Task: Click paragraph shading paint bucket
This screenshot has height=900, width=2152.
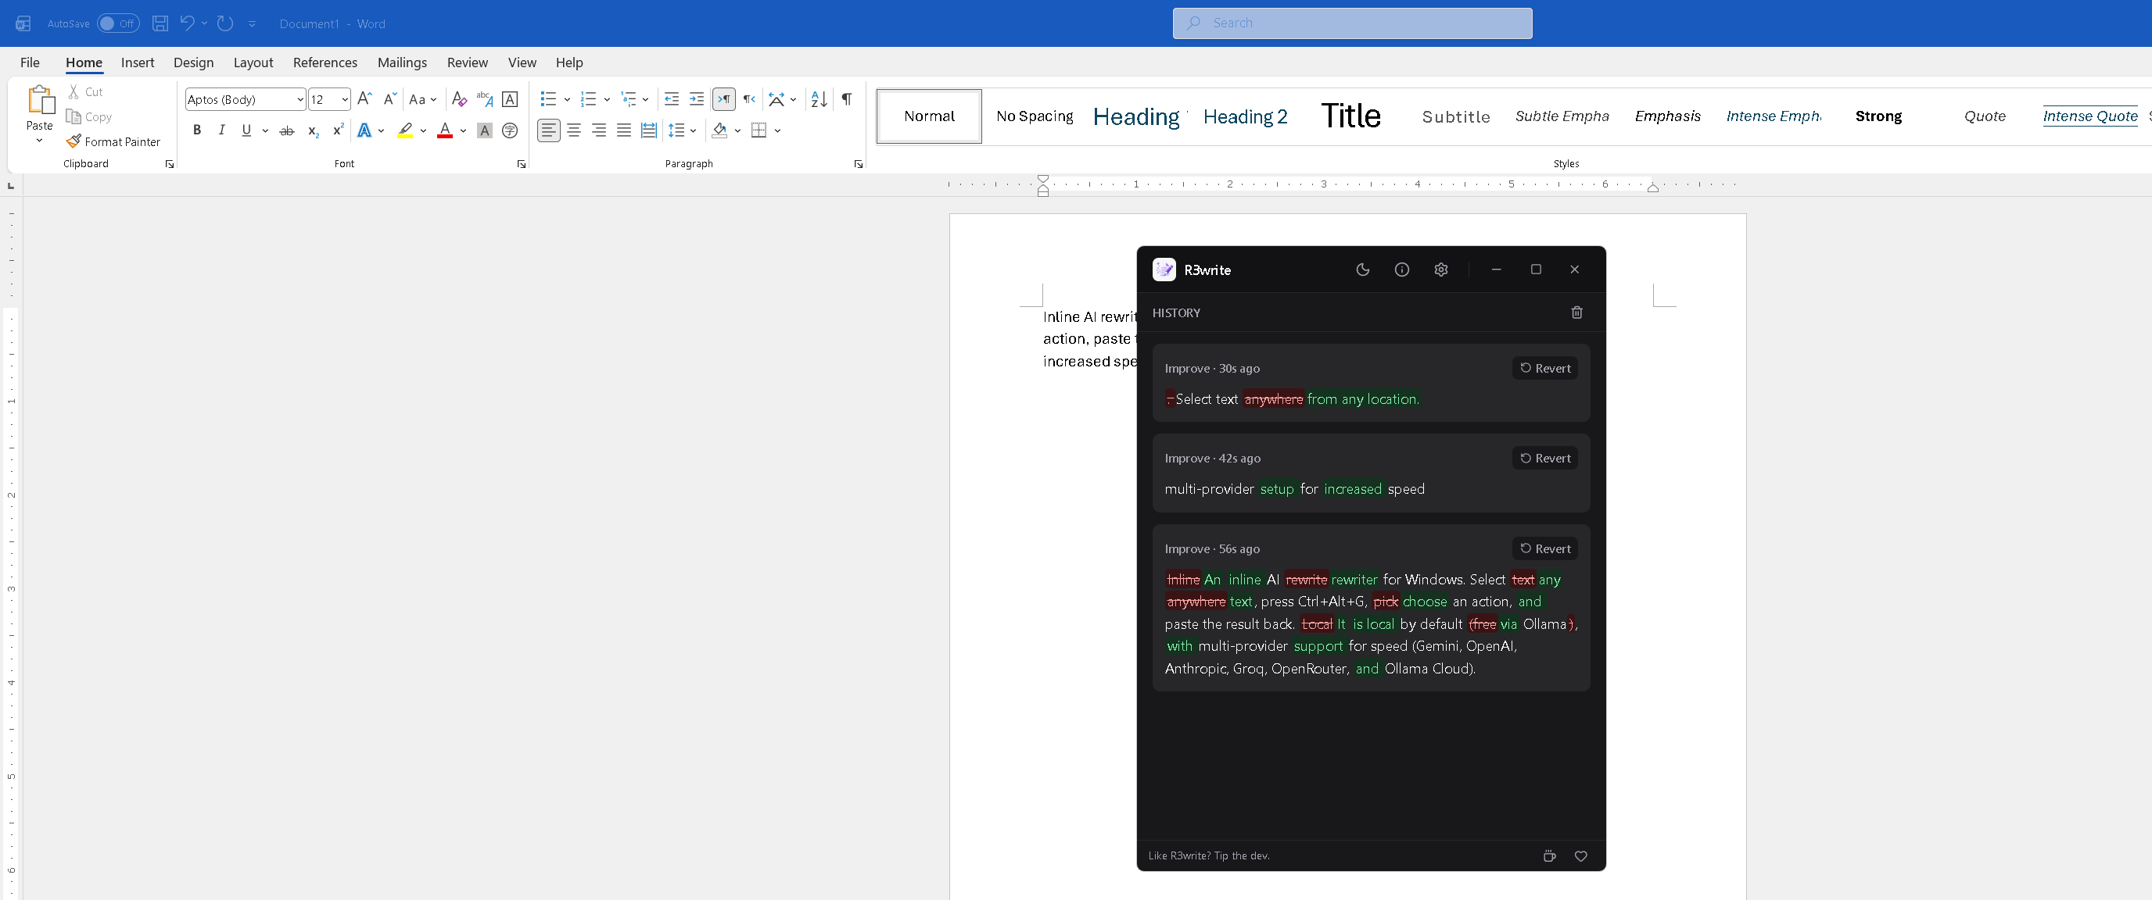Action: (x=719, y=131)
